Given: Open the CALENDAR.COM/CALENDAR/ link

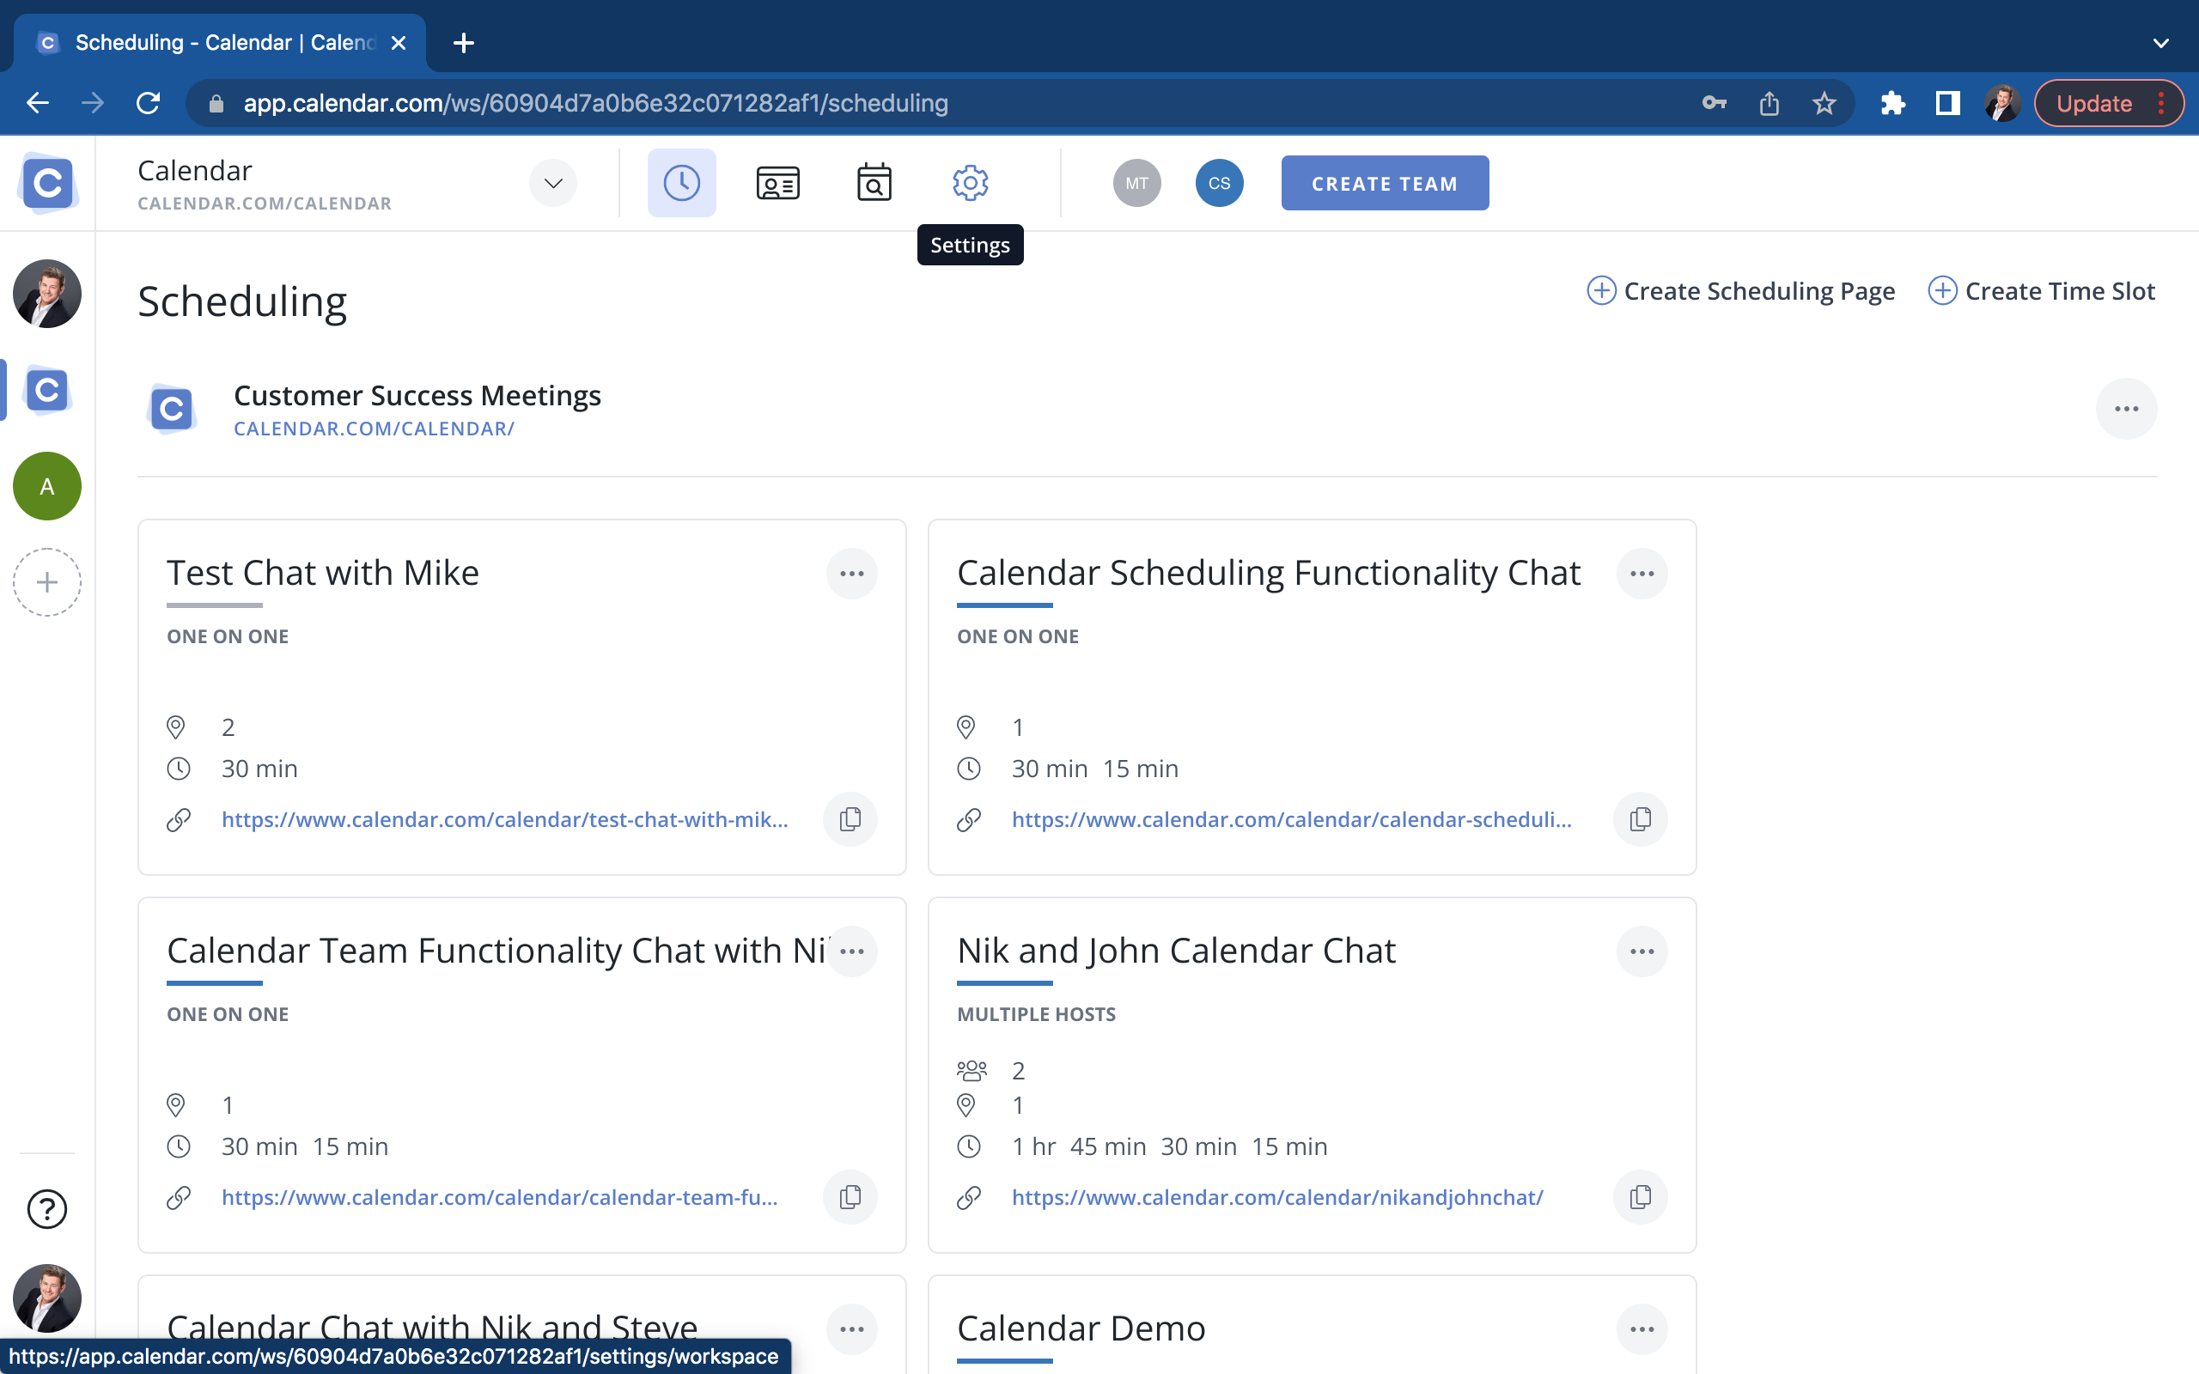Looking at the screenshot, I should tap(375, 429).
